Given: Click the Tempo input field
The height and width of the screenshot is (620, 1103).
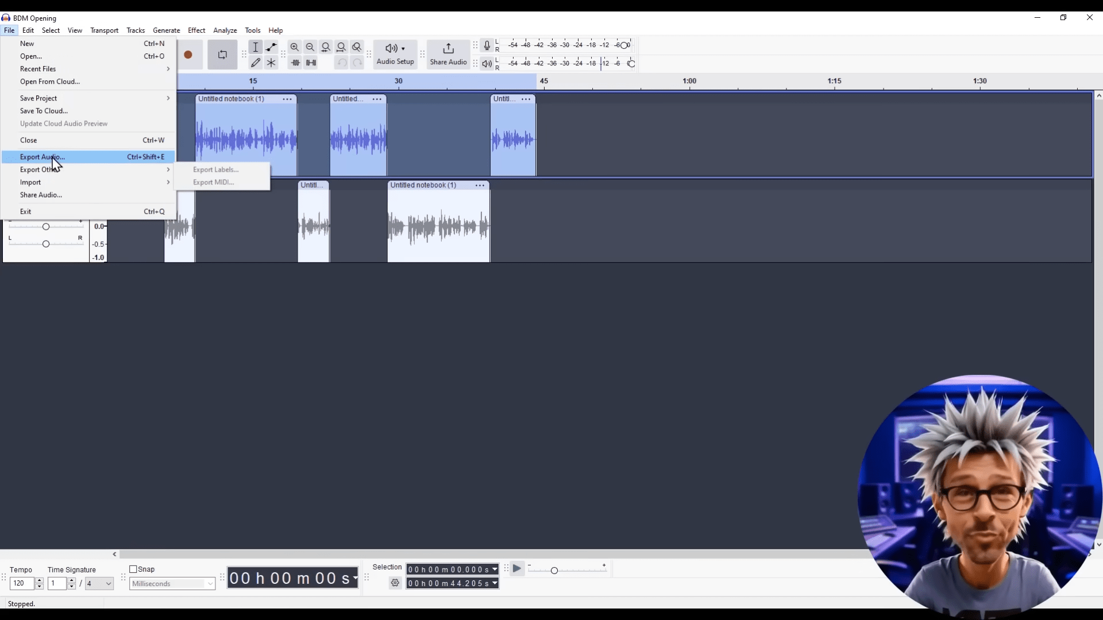Looking at the screenshot, I should click(22, 584).
